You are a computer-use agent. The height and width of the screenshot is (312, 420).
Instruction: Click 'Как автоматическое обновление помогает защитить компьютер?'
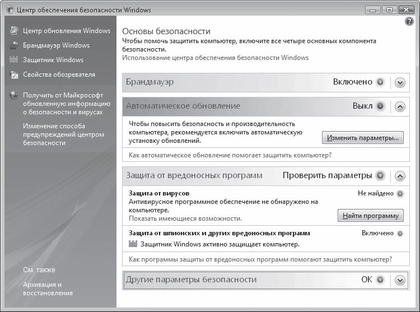tap(230, 155)
